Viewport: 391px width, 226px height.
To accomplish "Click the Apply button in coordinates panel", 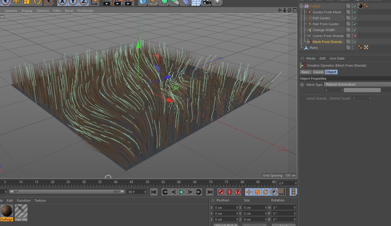I will click(284, 225).
